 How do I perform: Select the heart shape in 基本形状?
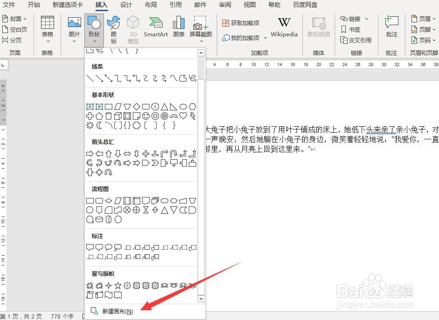click(183, 115)
